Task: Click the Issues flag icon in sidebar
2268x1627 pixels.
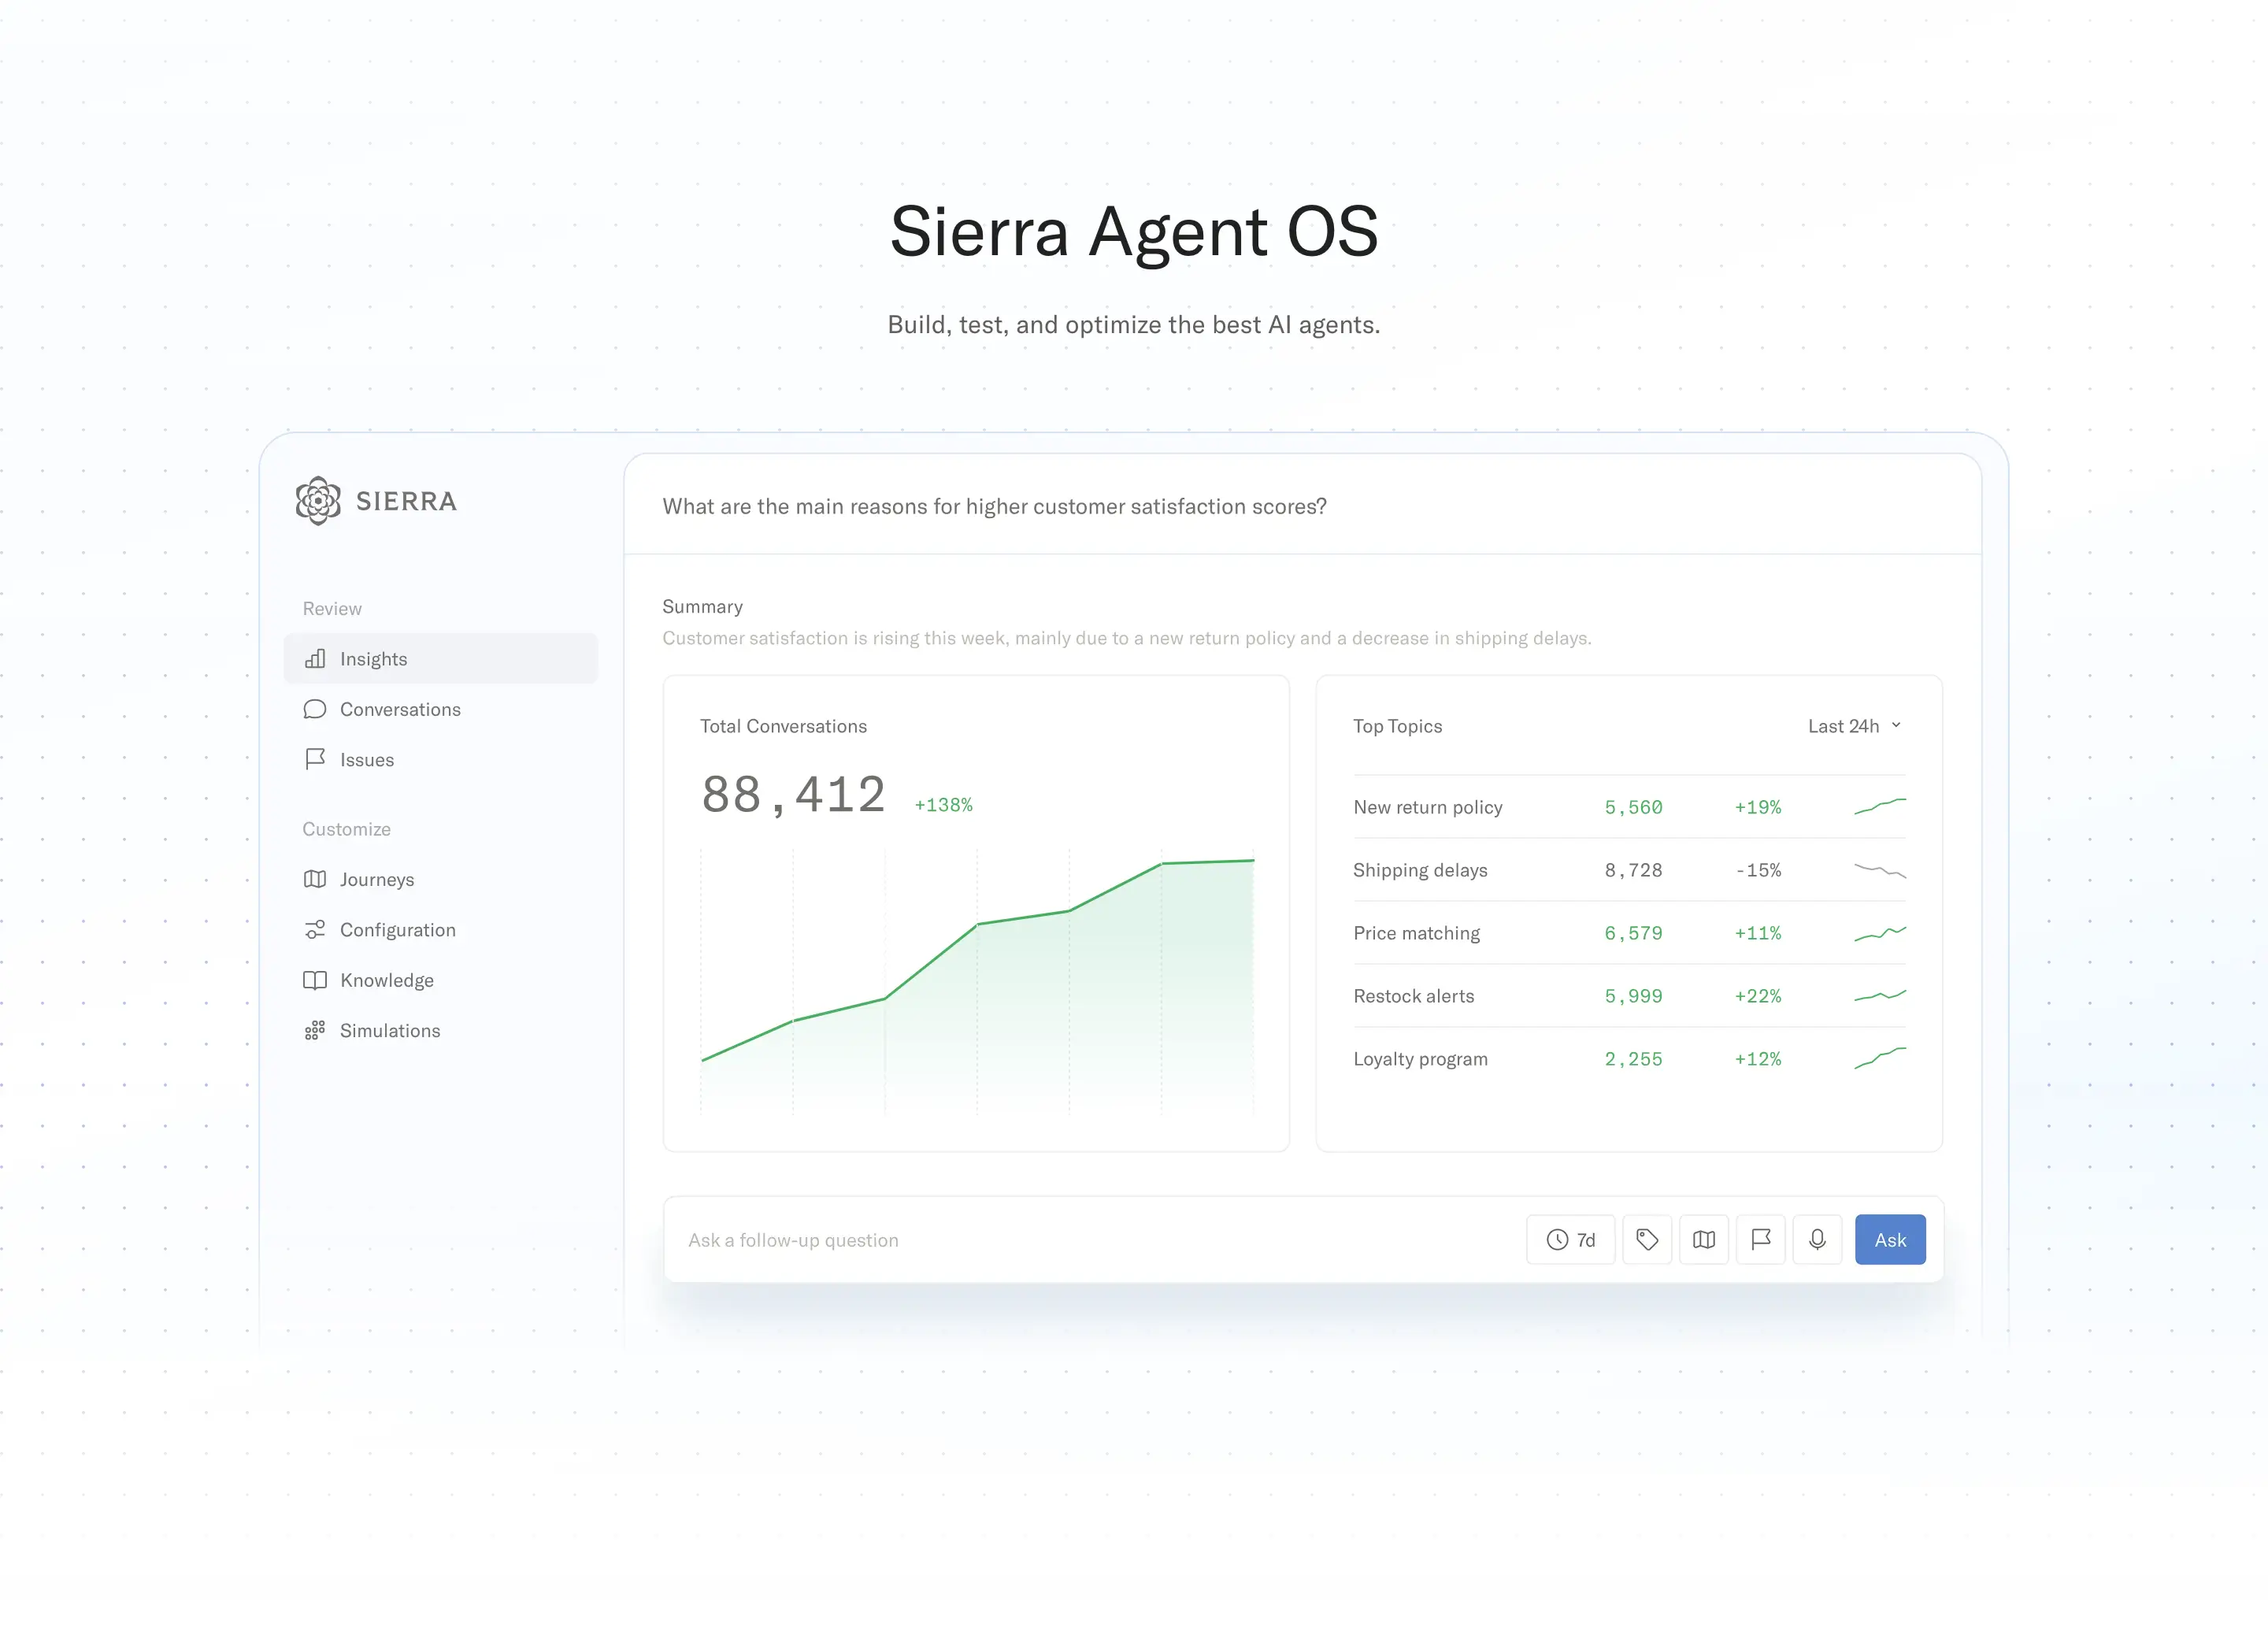Action: point(315,759)
